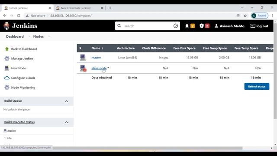Image resolution: width=277 pixels, height=156 pixels.
Task: Open the browser tab search chevron
Action: [x=242, y=8]
